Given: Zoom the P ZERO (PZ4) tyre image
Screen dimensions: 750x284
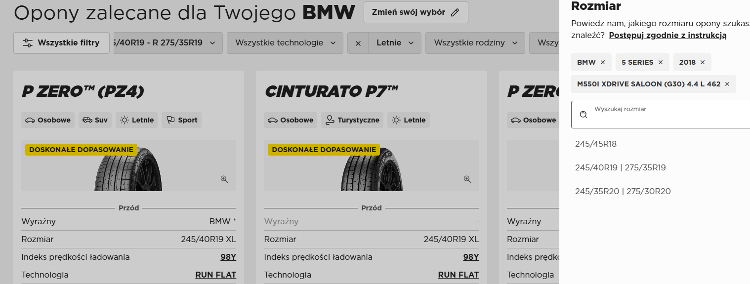Looking at the screenshot, I should [224, 179].
